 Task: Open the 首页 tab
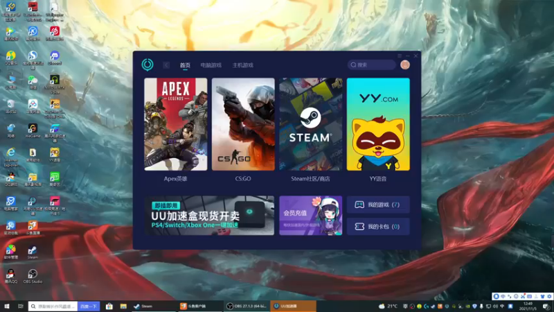coord(185,65)
